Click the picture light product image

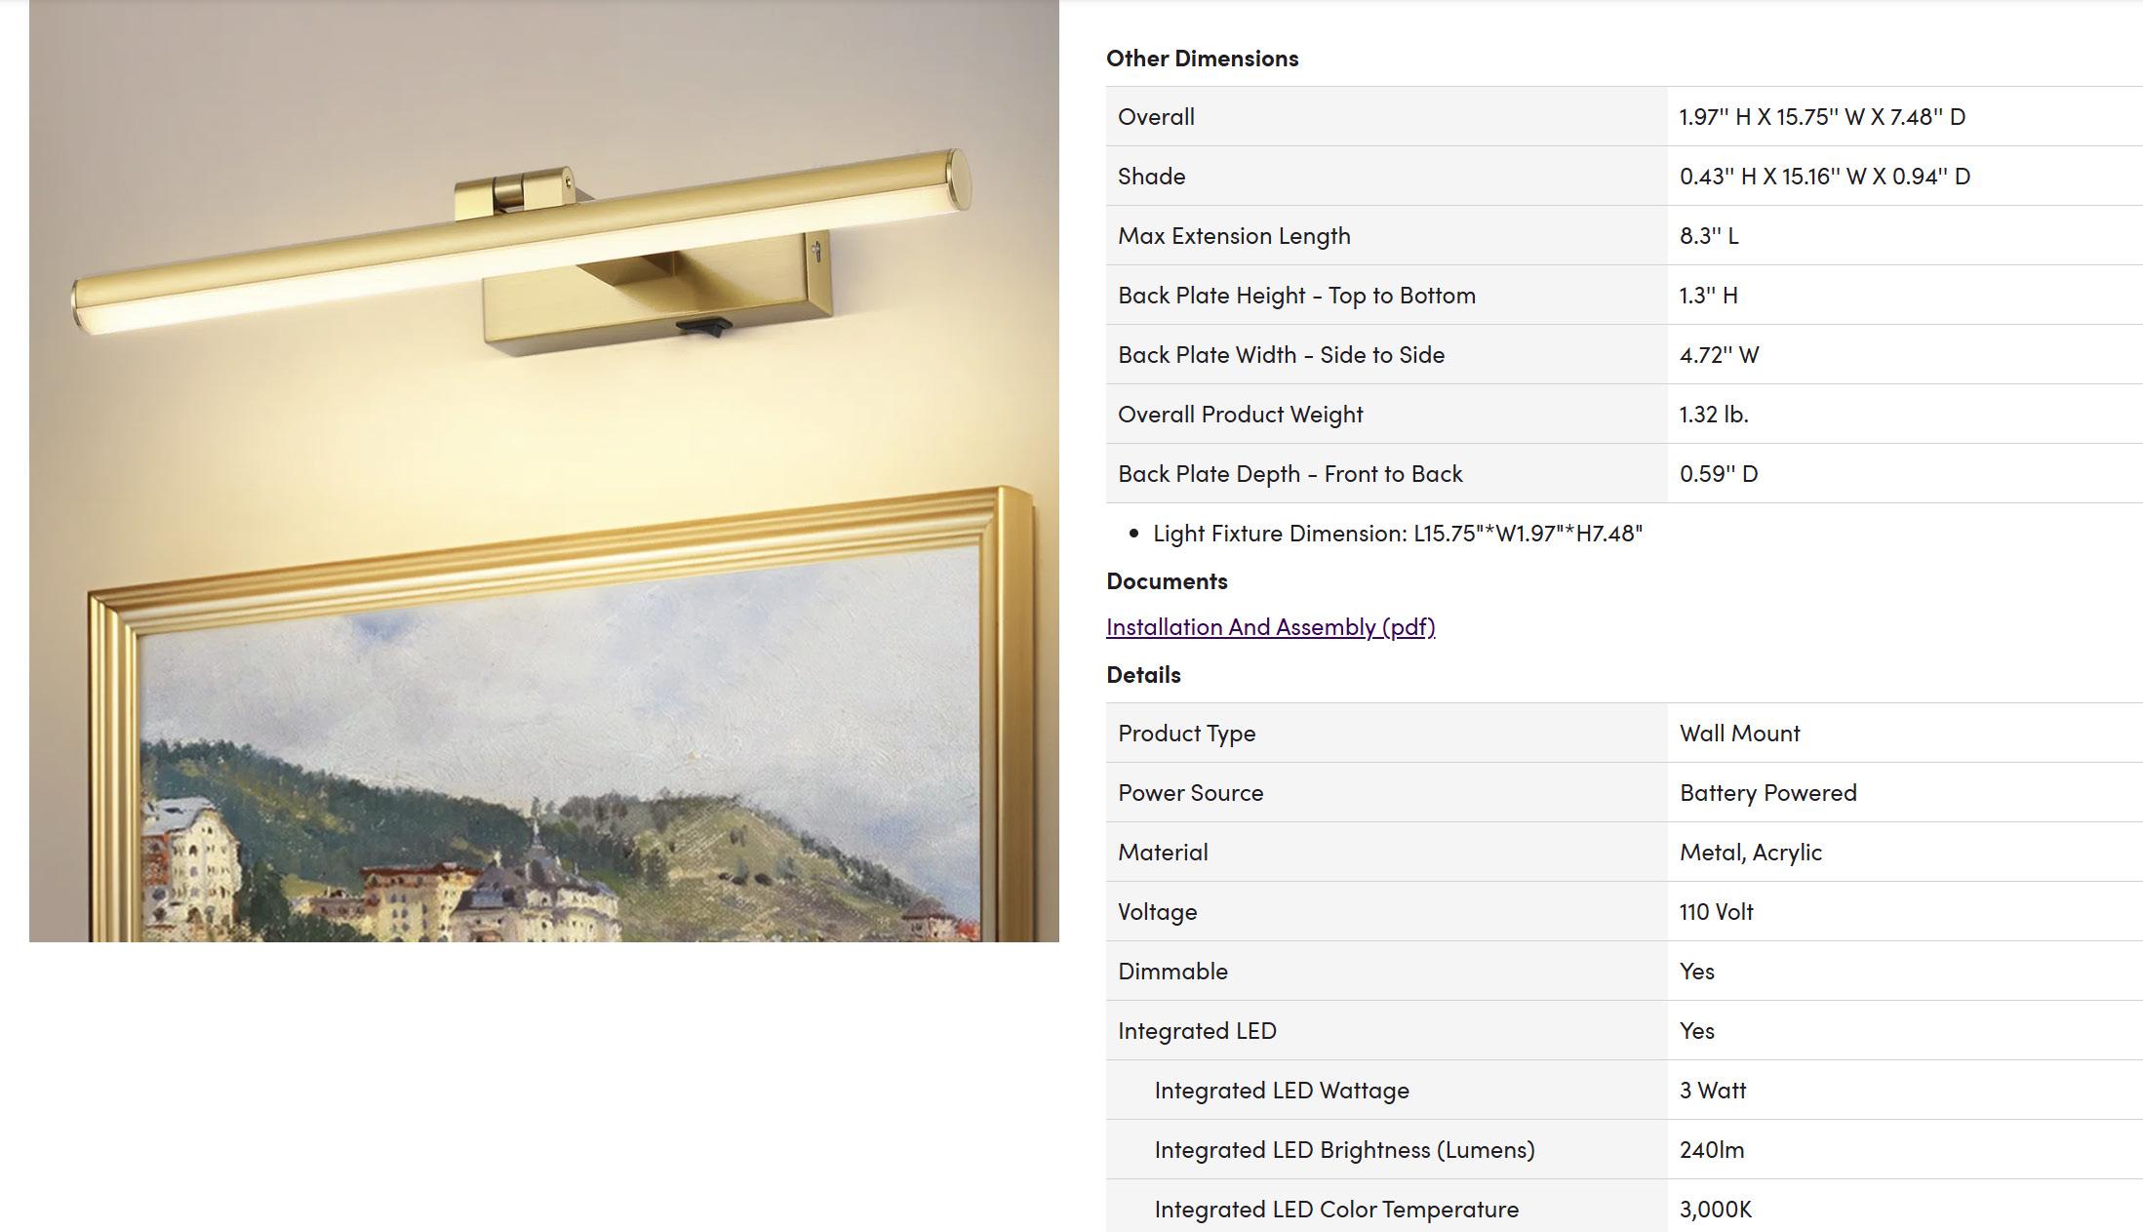pyautogui.click(x=544, y=471)
